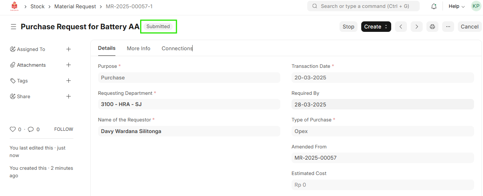483x196 pixels.
Task: Print this material request via printer icon
Action: click(432, 27)
